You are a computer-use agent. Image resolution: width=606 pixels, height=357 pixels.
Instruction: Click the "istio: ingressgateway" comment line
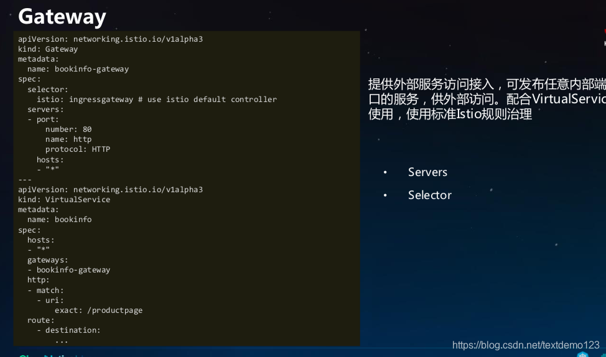[x=157, y=100]
